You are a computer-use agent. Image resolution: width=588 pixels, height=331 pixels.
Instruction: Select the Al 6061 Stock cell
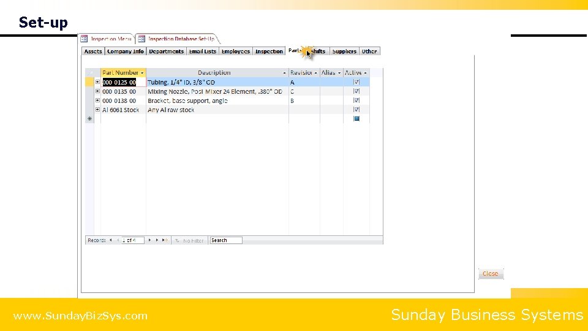[x=123, y=110]
